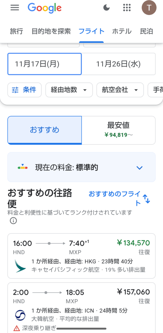Switch to the ホテル tab
Image resolution: width=163 pixels, height=333 pixels.
coord(122,32)
